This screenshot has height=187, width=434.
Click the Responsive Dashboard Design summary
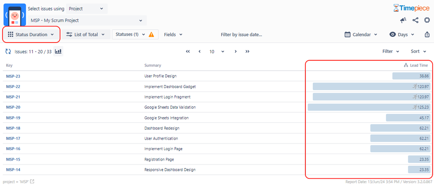tap(170, 170)
